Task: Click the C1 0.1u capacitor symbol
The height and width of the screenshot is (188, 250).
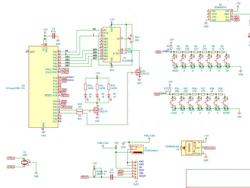Action: coord(53,36)
